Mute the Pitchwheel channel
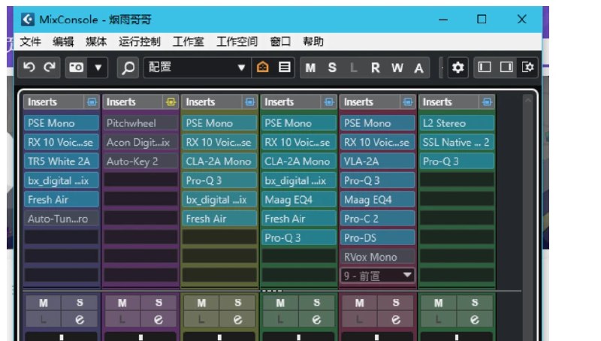The height and width of the screenshot is (341, 601). coord(122,303)
